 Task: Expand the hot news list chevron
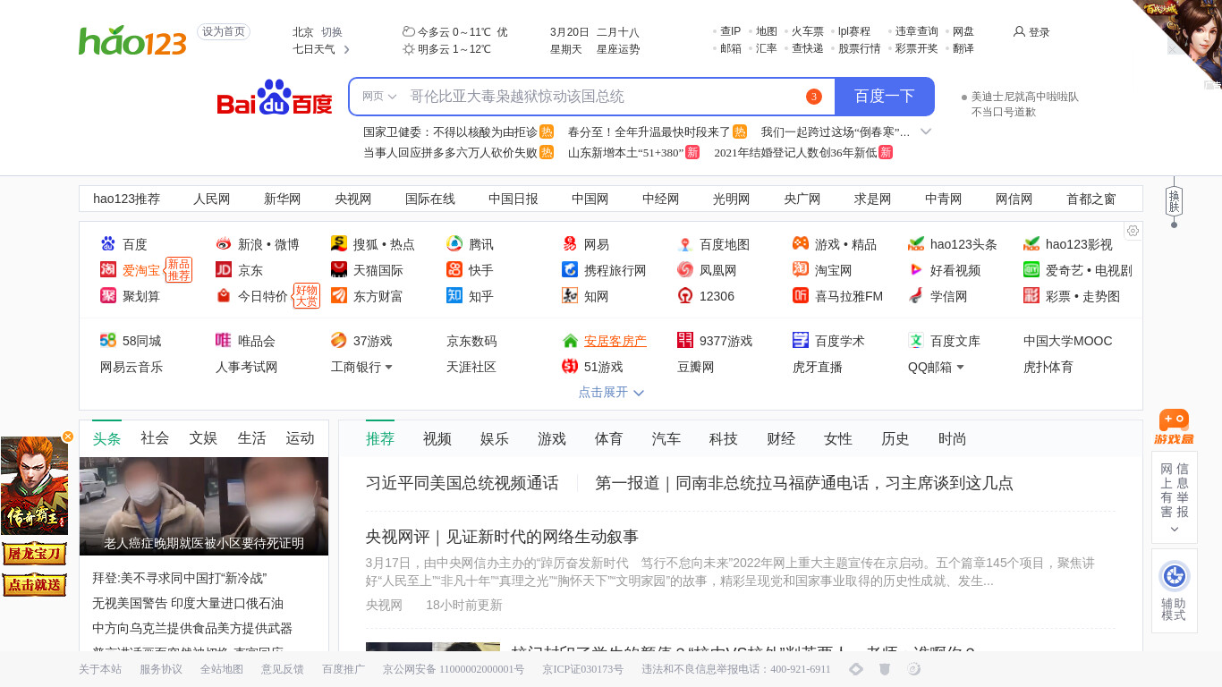(x=926, y=131)
